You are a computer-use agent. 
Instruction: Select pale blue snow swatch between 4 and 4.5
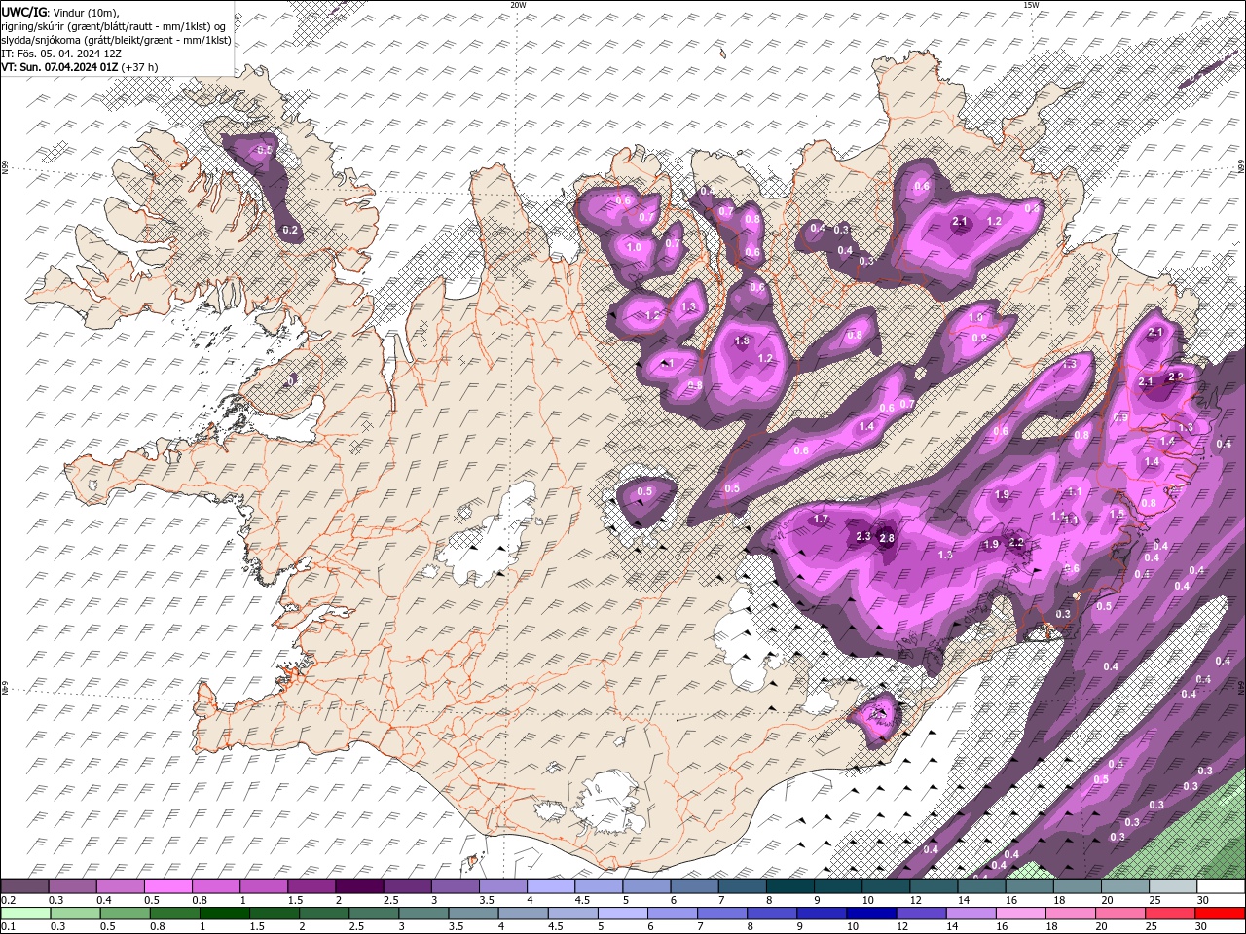pos(551,886)
